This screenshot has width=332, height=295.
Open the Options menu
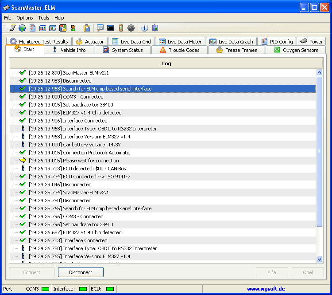point(25,18)
